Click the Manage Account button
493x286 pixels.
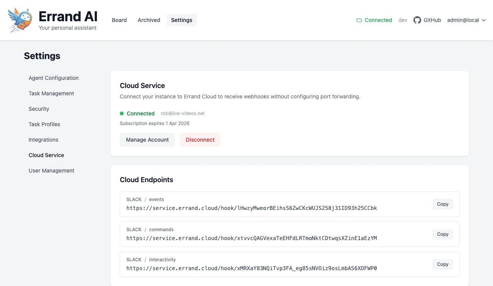tap(147, 140)
